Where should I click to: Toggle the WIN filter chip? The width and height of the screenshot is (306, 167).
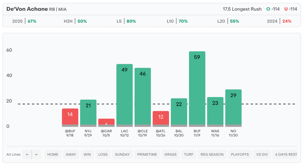tap(87, 154)
